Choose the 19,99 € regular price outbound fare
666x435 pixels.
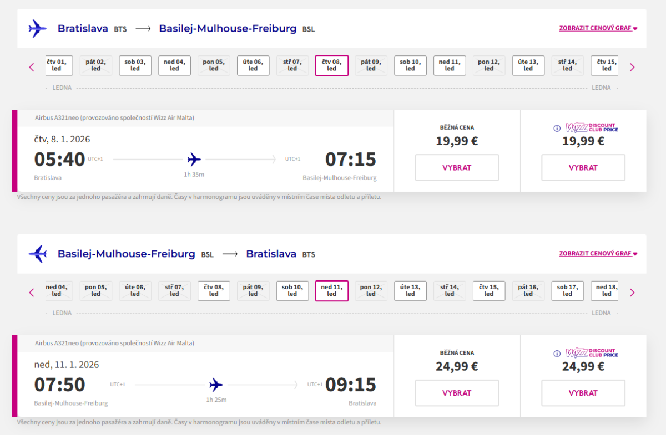coord(457,167)
